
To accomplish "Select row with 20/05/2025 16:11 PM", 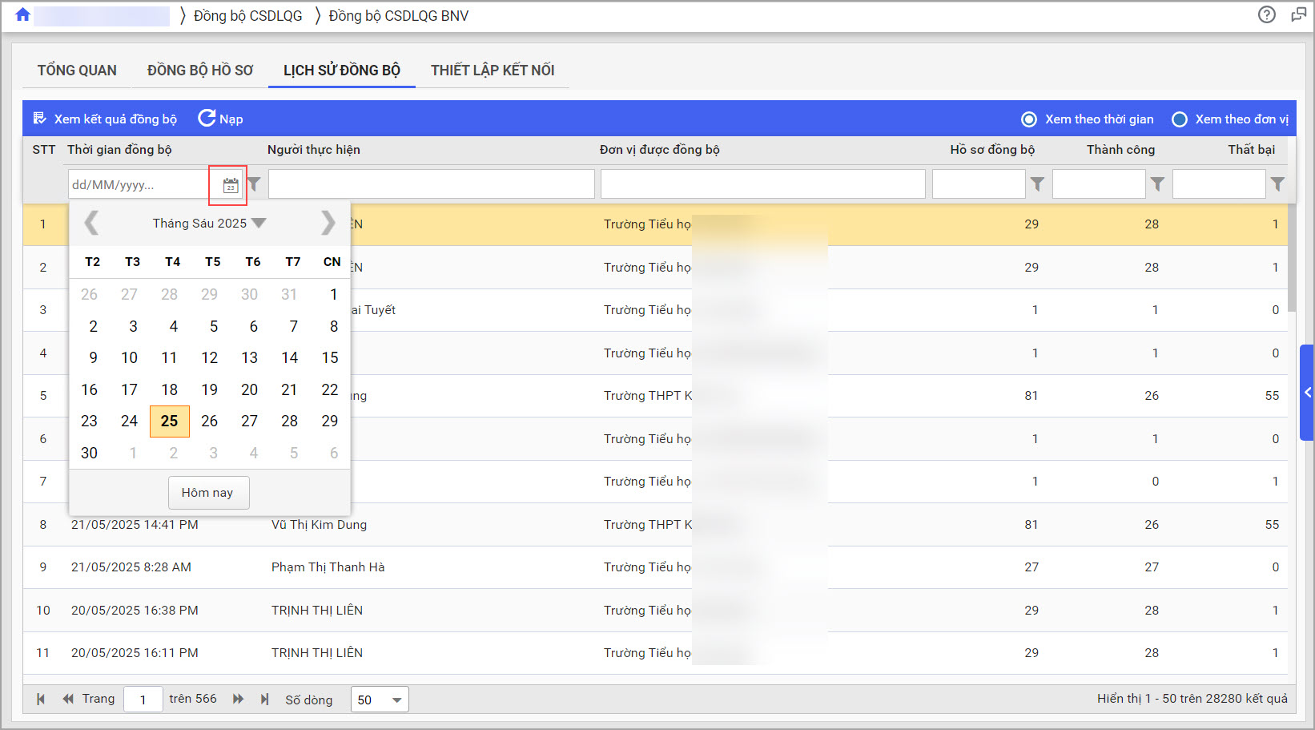I will pos(655,653).
